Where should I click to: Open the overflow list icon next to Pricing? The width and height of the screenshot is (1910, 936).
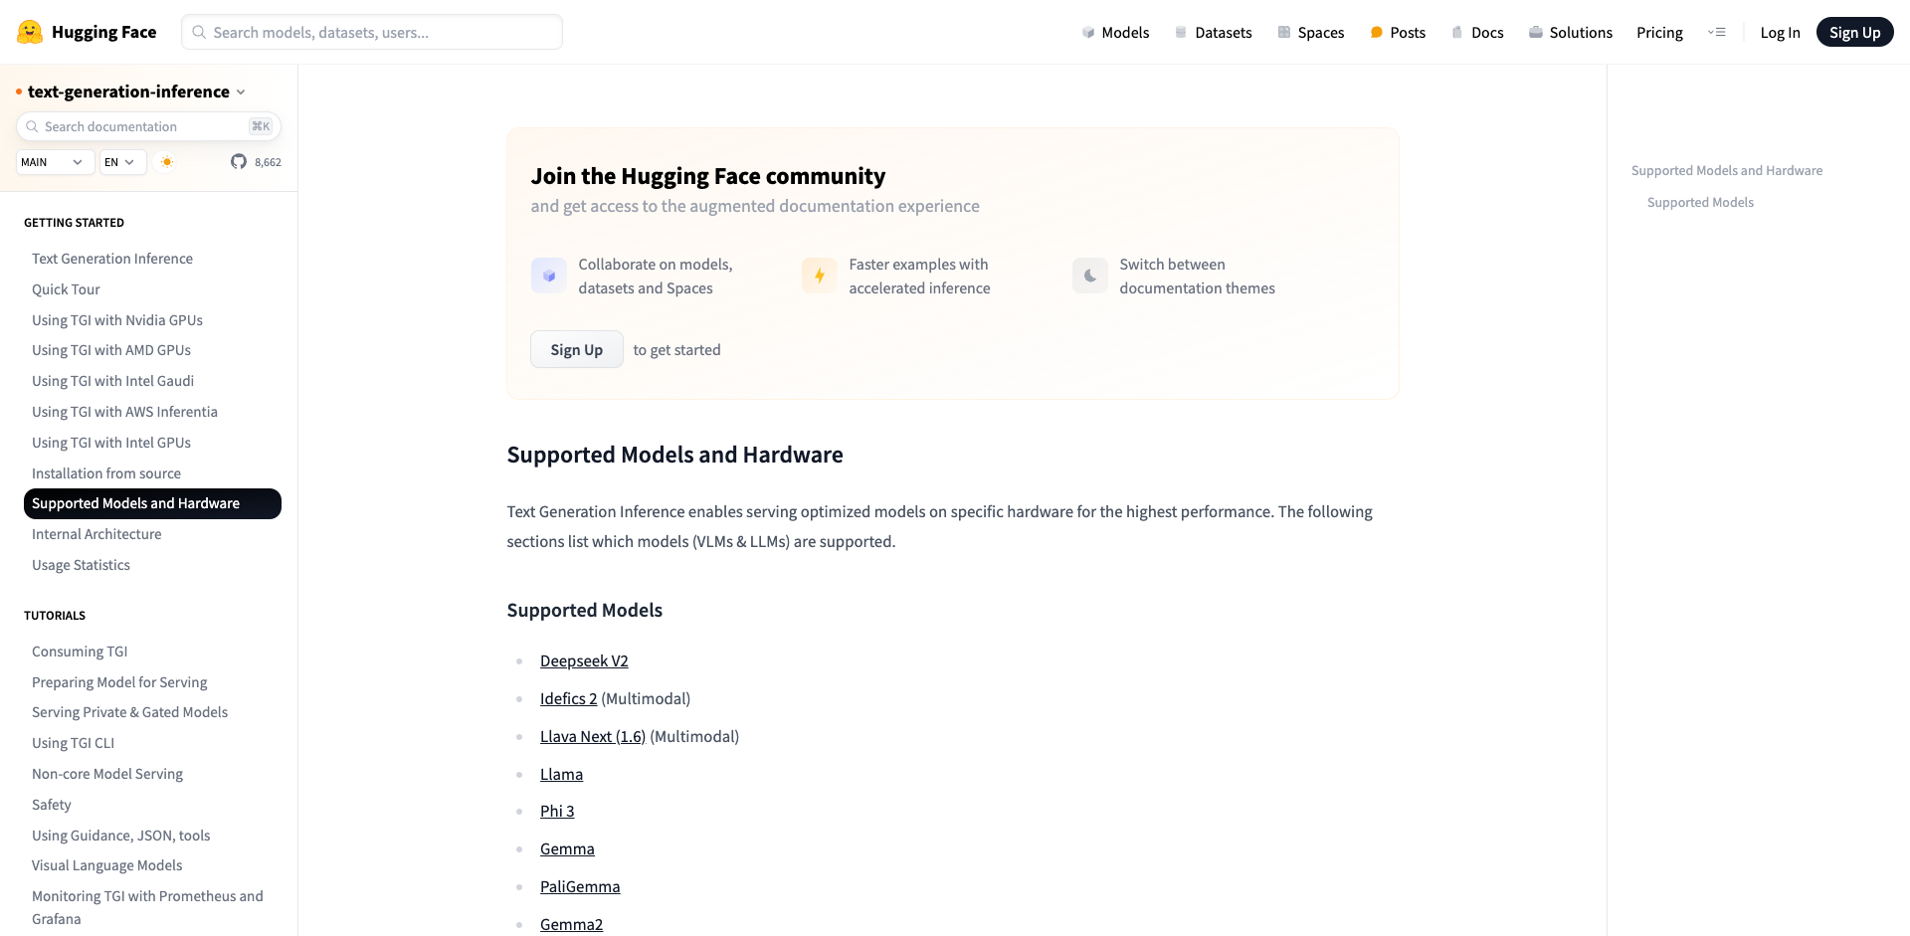1718,32
